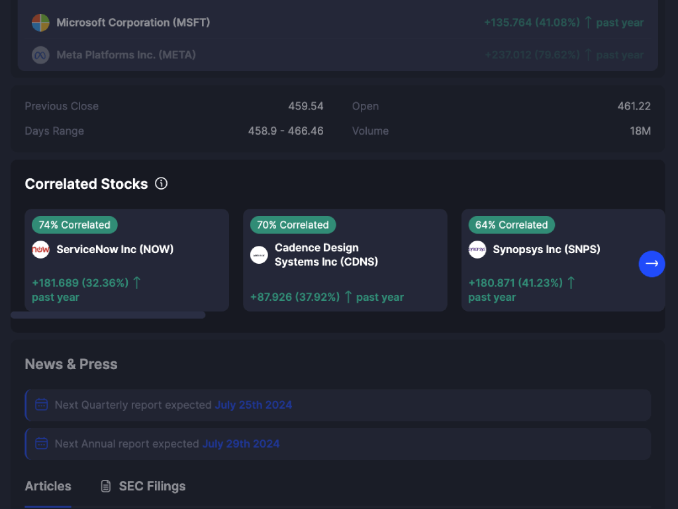Image resolution: width=678 pixels, height=509 pixels.
Task: Click the 74% Correlated badge
Action: [x=75, y=225]
